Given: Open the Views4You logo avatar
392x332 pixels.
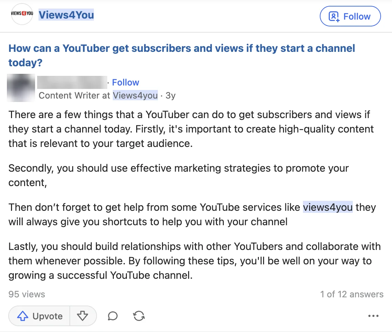Looking at the screenshot, I should point(22,14).
